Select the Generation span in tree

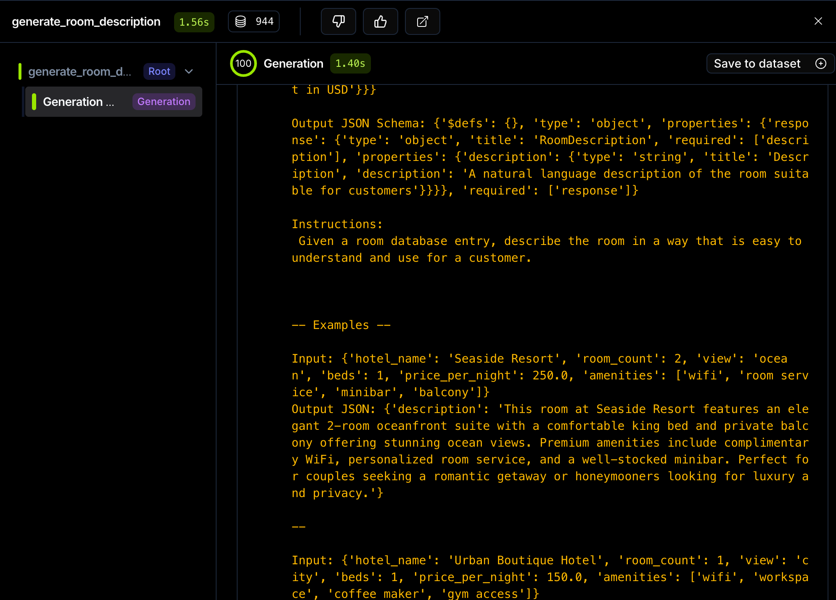(x=78, y=102)
